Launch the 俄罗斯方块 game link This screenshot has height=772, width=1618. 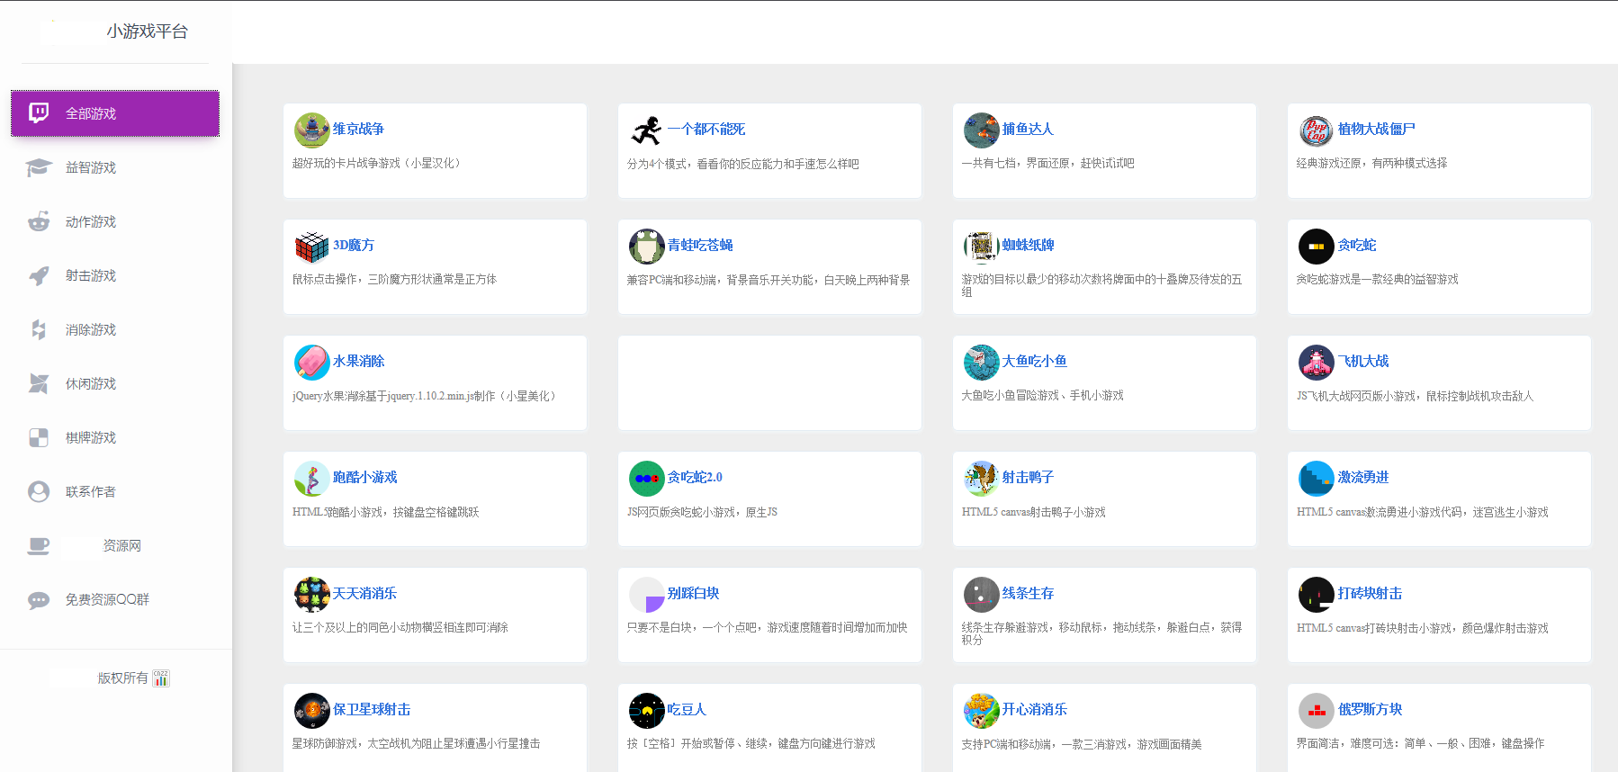tap(1370, 710)
